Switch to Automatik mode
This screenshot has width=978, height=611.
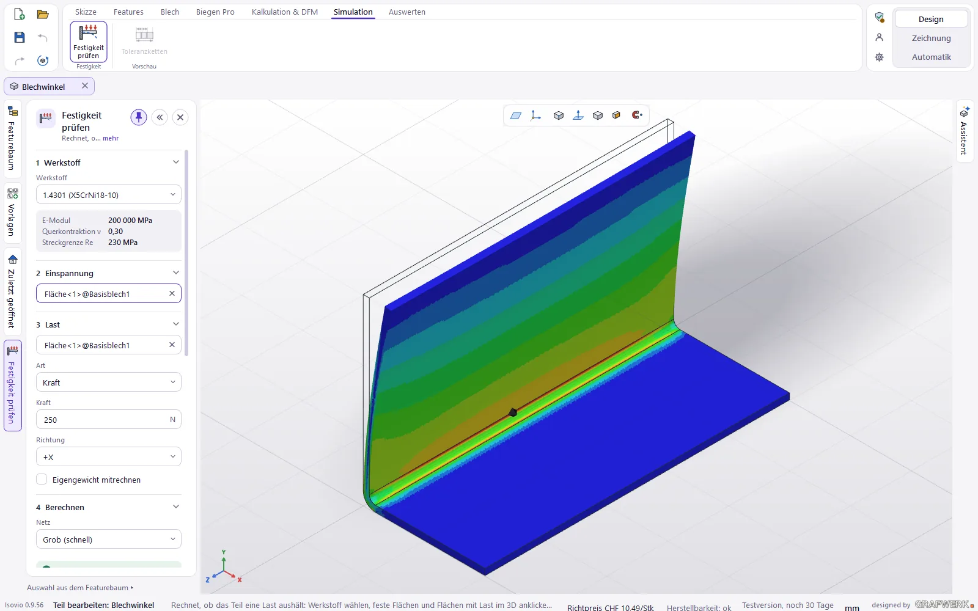[931, 57]
